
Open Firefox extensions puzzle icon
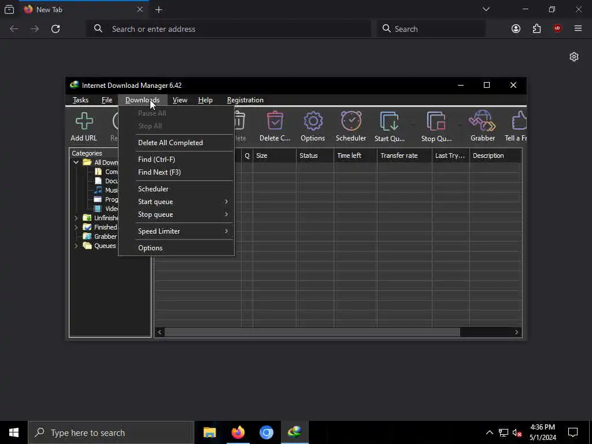[536, 29]
